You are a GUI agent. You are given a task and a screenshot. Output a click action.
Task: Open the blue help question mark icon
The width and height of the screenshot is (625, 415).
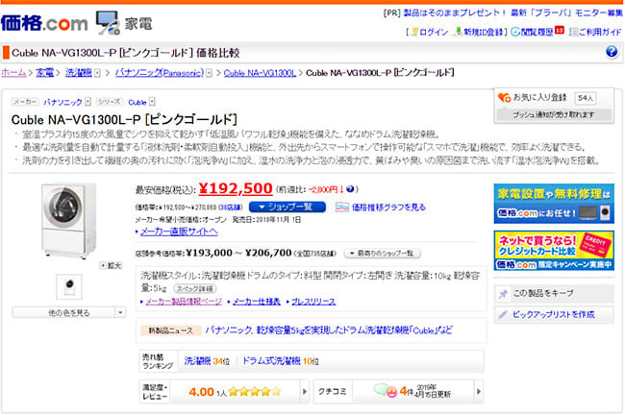pyautogui.click(x=612, y=52)
